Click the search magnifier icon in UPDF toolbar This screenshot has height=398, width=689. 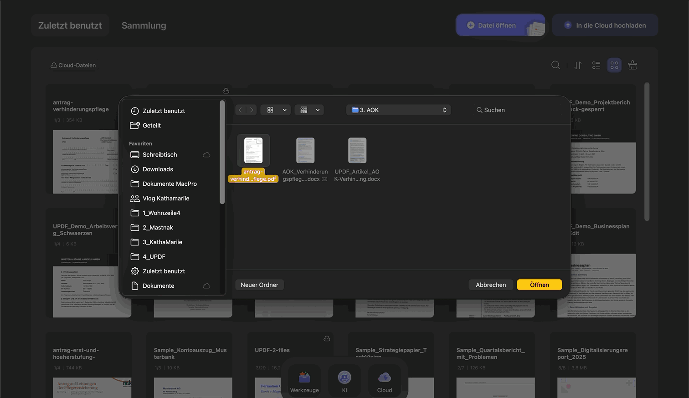pos(555,65)
